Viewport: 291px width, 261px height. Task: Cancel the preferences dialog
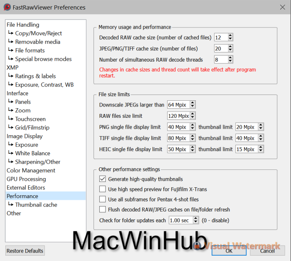(x=267, y=251)
